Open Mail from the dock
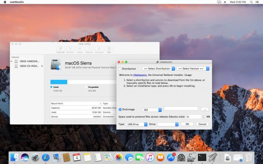263x164 pixels. [x=56, y=157]
